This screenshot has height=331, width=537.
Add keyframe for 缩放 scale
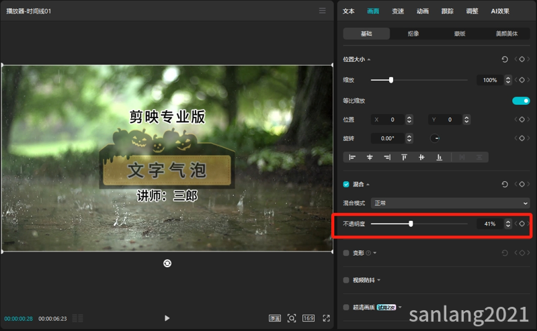pos(522,80)
